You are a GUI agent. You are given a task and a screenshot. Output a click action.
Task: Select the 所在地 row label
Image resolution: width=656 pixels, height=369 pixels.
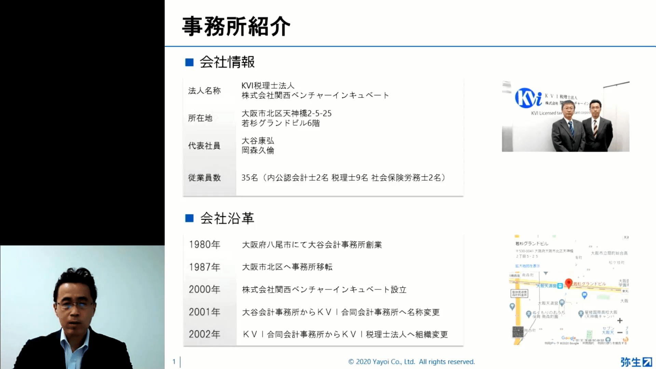point(200,118)
